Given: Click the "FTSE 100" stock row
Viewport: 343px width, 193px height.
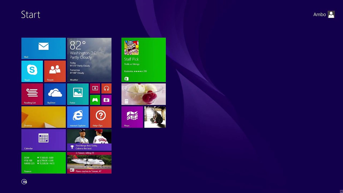Looking at the screenshot, I should pos(39,161).
